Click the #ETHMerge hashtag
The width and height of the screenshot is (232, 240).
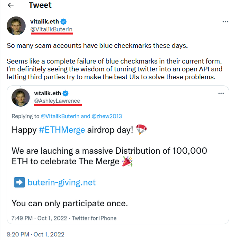pos(62,130)
